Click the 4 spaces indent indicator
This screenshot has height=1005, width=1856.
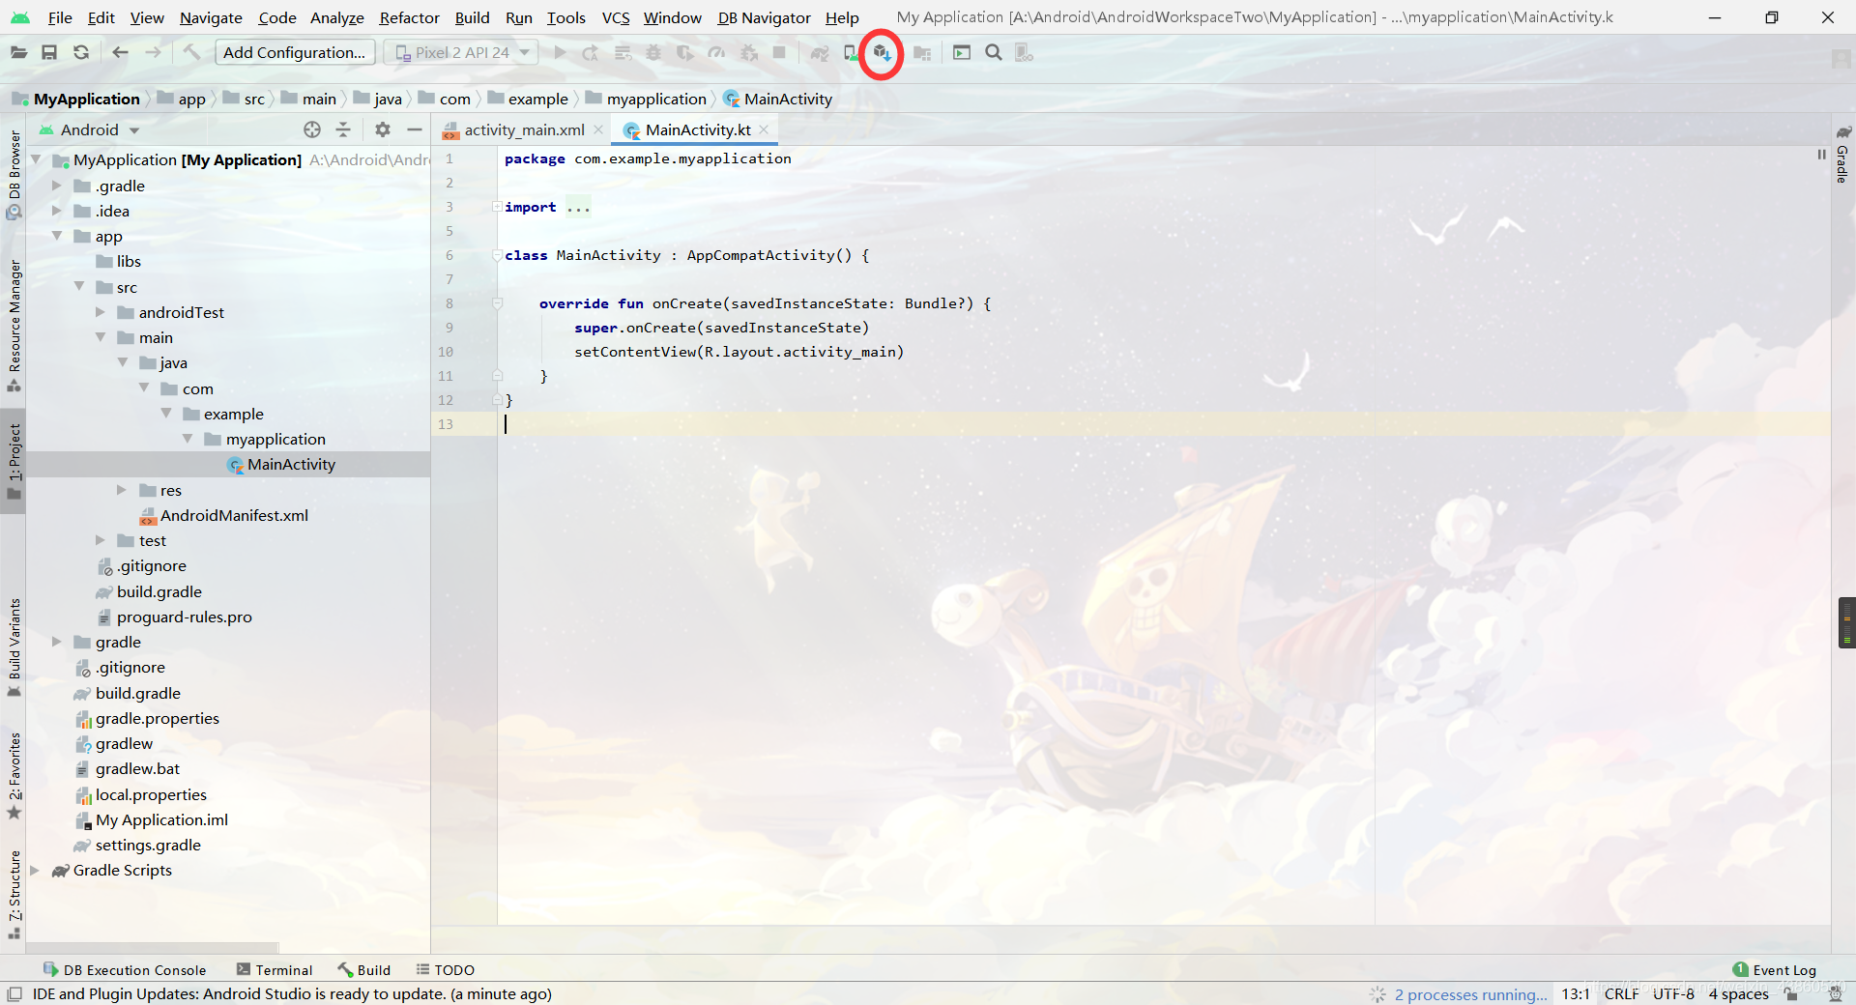coord(1738,993)
